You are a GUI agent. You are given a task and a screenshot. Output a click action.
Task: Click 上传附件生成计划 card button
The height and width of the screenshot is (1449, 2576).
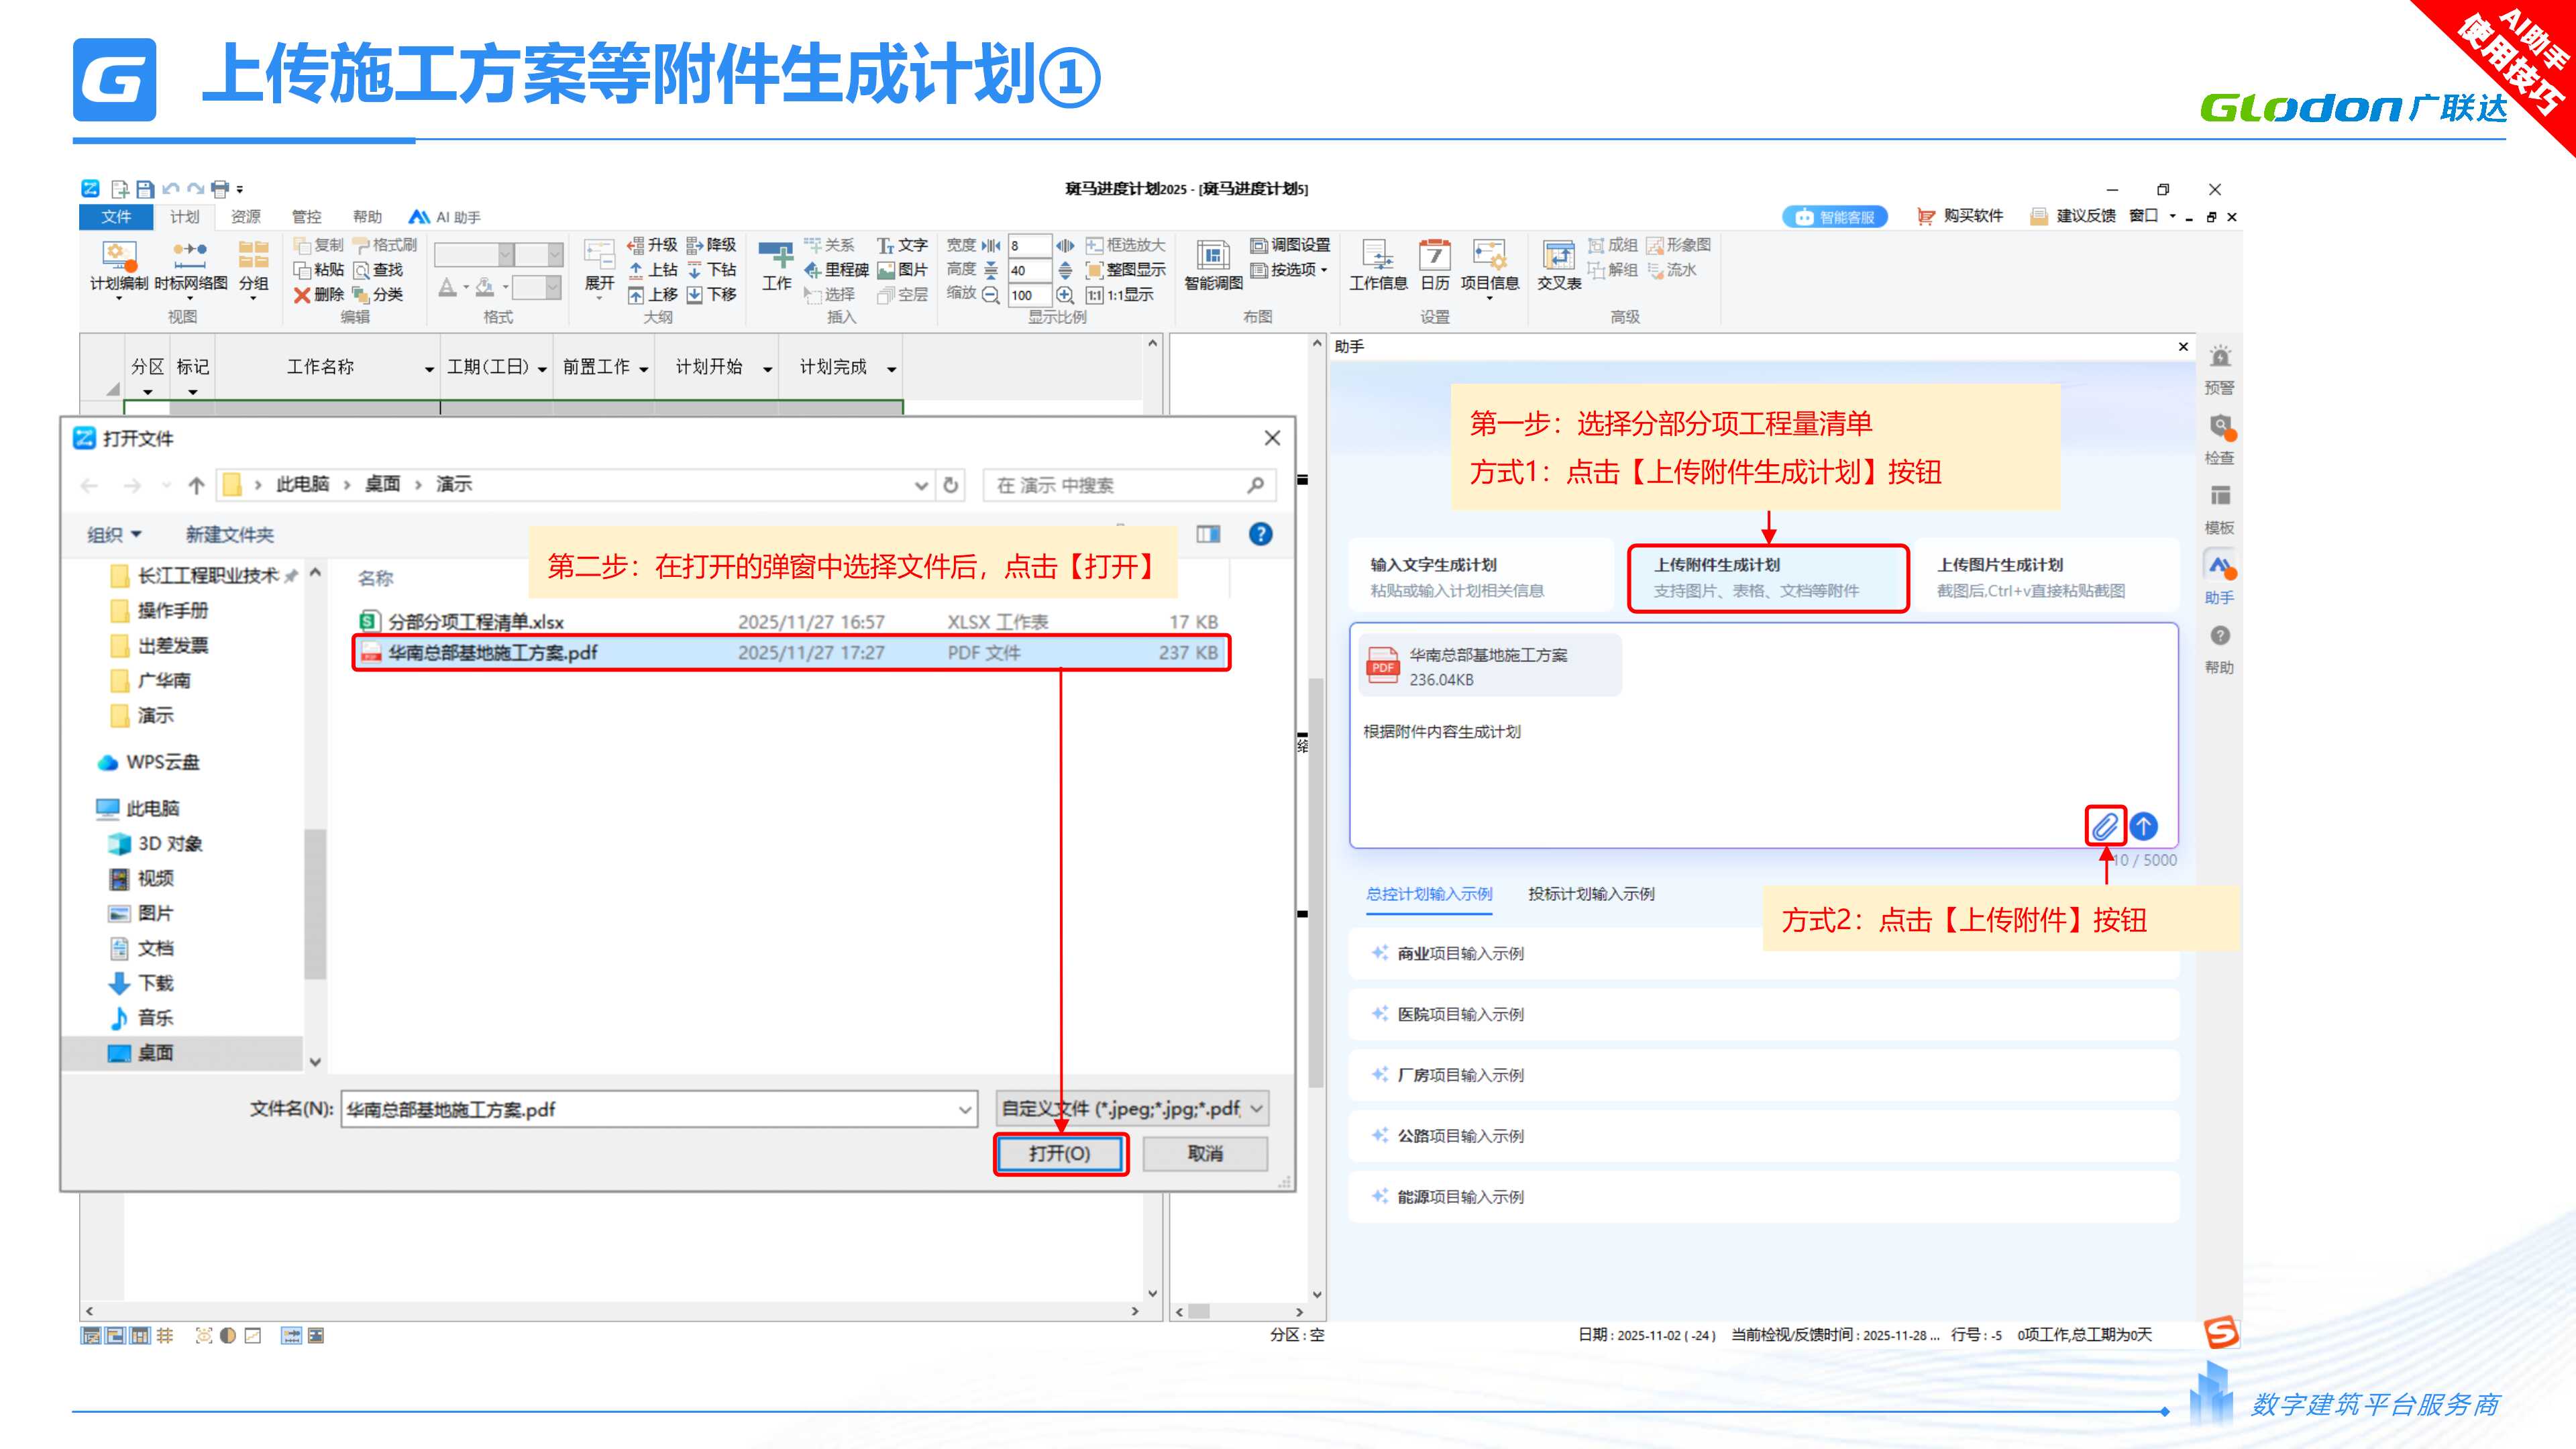1767,577
